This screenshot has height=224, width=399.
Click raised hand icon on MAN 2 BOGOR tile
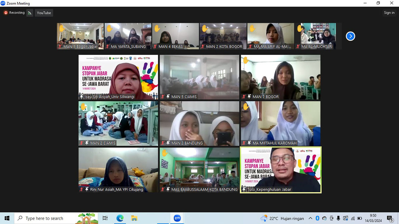246,60
